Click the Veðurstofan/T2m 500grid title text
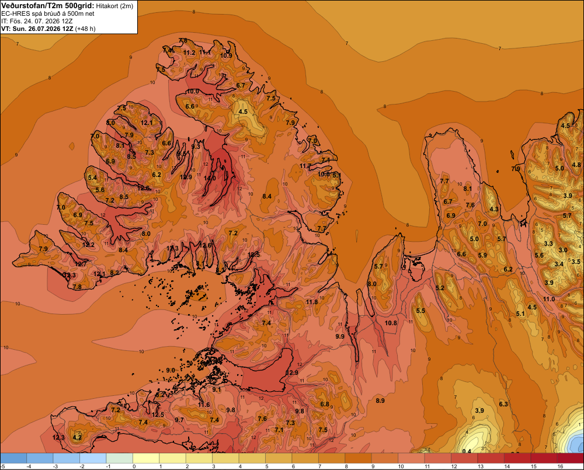Viewport: 584px width, 470px height. pyautogui.click(x=48, y=6)
